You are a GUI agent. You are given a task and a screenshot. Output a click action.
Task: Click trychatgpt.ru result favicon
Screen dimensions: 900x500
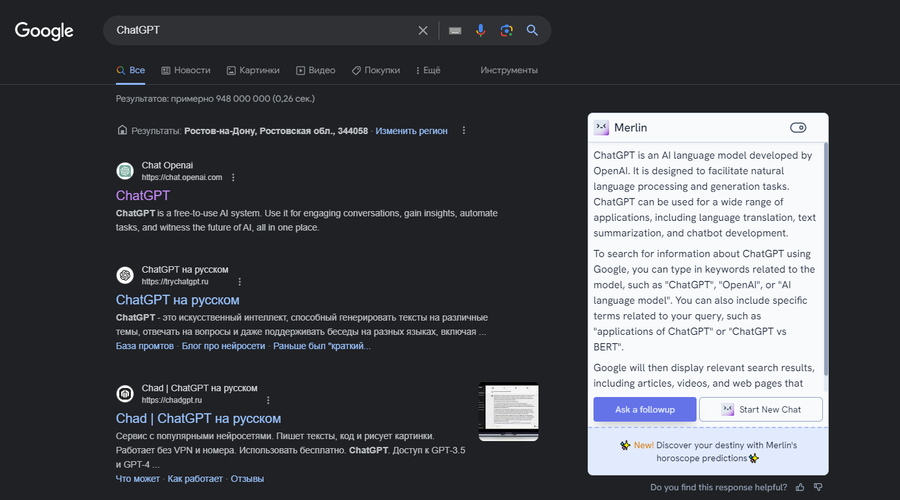pos(125,275)
